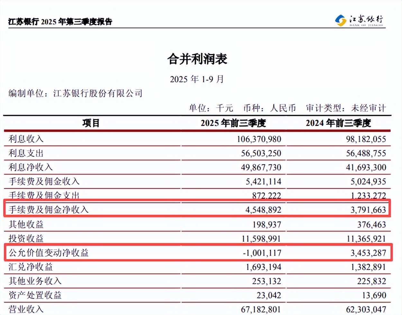Click the 其他业务收入 row label
The image size is (402, 315).
tap(35, 281)
